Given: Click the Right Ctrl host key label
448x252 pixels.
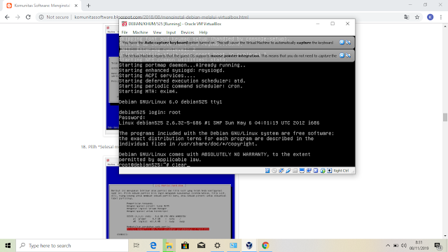Looking at the screenshot, I should pos(341,171).
